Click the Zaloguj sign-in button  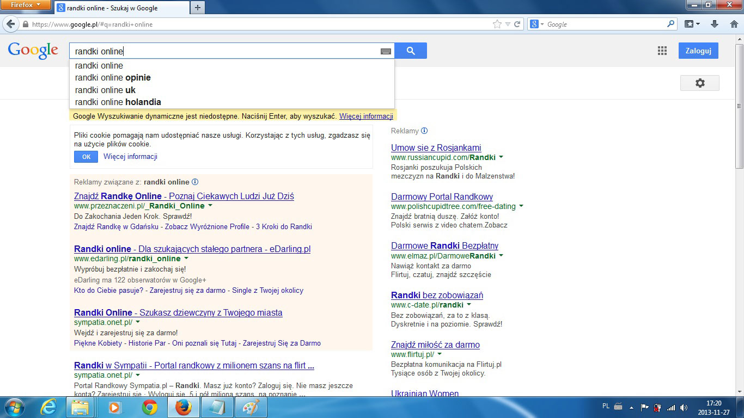pyautogui.click(x=698, y=51)
